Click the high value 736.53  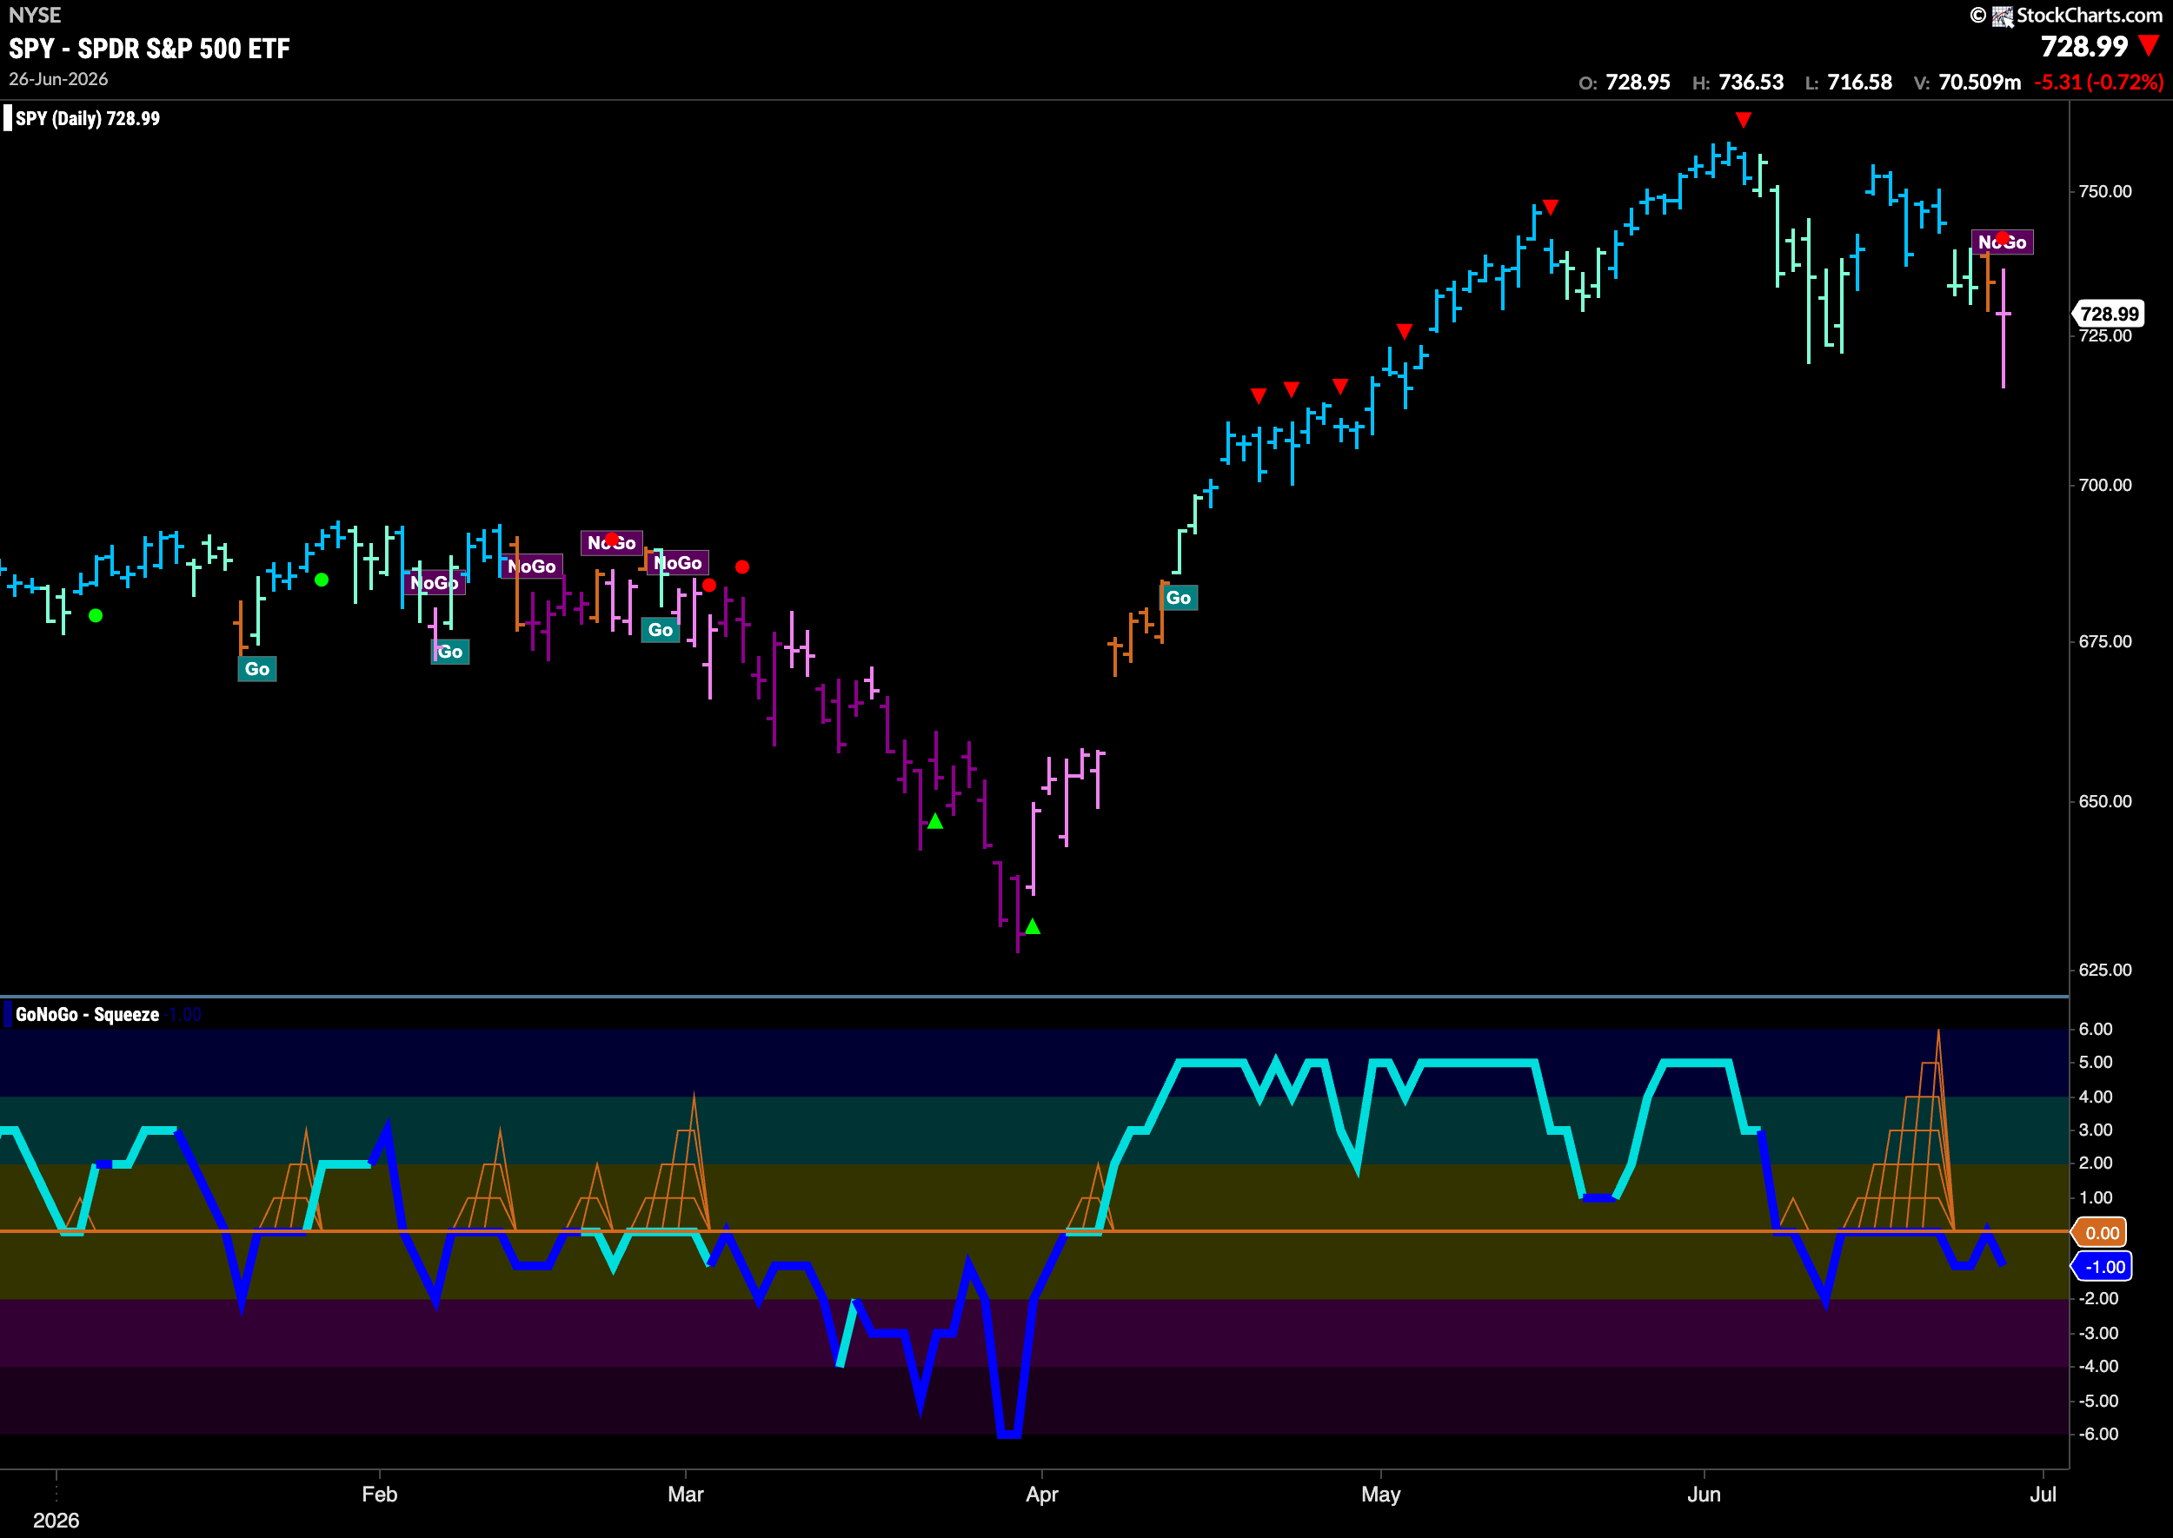point(1751,83)
